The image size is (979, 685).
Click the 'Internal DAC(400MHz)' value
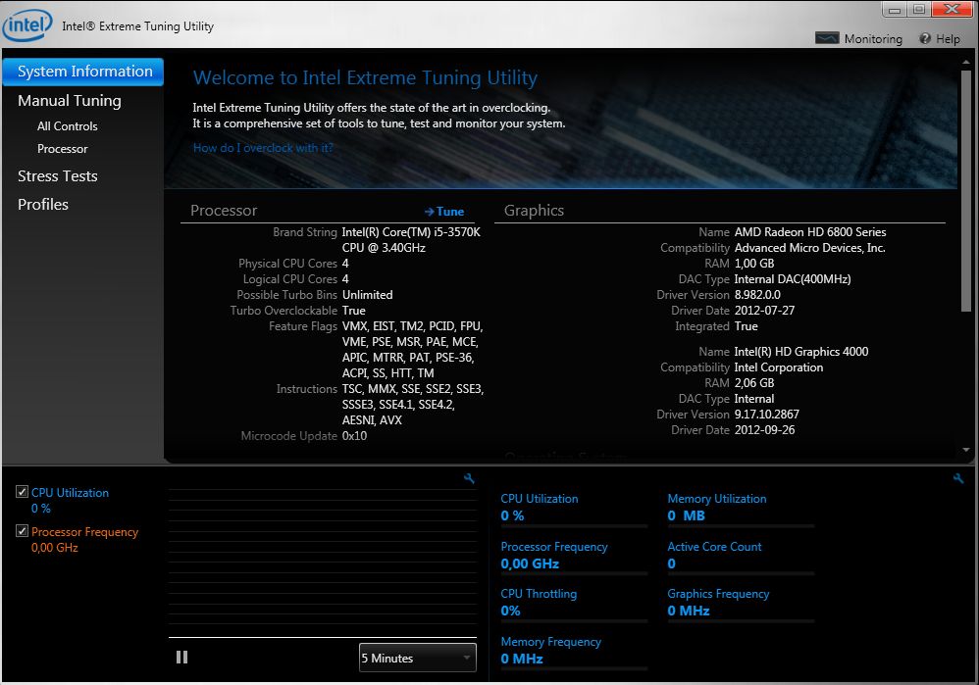click(x=793, y=279)
